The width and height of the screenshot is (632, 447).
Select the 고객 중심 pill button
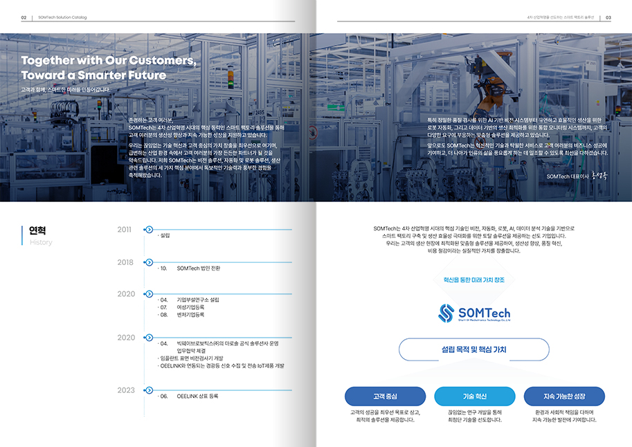coord(375,396)
